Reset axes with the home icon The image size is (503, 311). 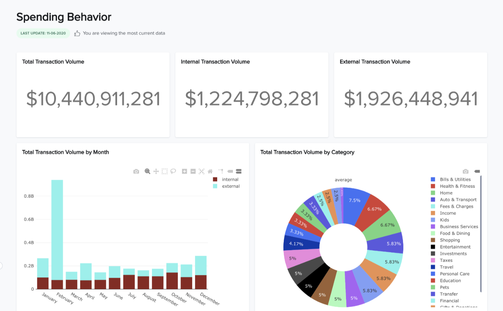(x=210, y=171)
